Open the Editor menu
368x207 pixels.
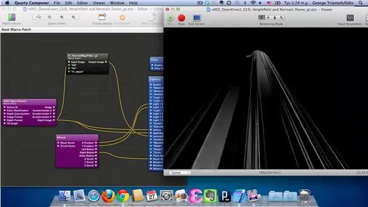coord(82,3)
